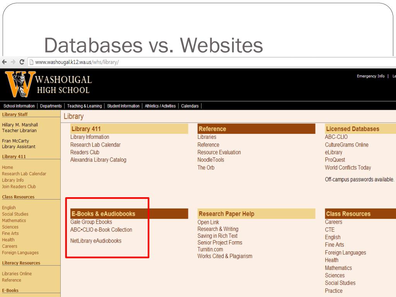
Task: Open the Libraries link under Reference
Action: [207, 137]
